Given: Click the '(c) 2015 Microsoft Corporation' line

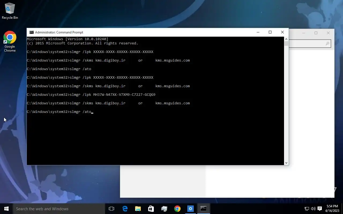Looking at the screenshot, I should (x=83, y=43).
